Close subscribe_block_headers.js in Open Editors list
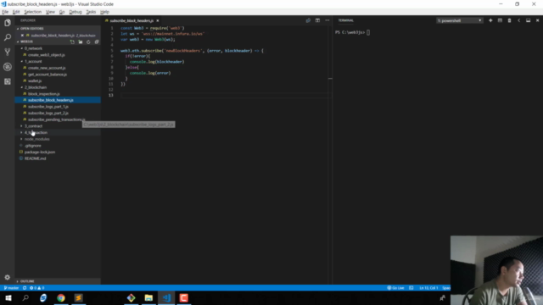543x305 pixels. coord(22,36)
